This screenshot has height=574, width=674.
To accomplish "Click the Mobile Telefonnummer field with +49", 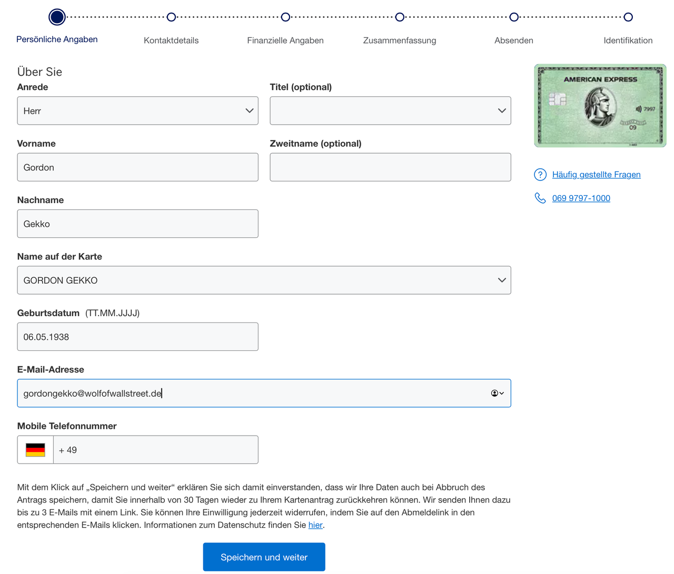I will (x=156, y=450).
